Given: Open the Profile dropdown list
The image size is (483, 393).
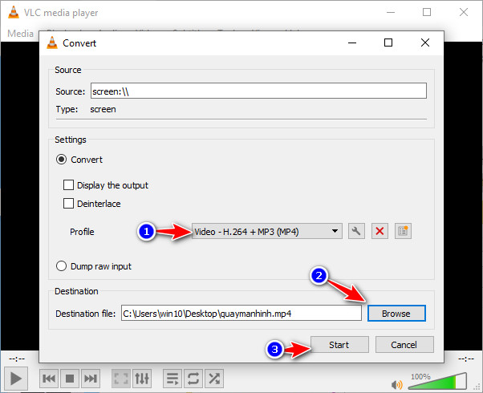Looking at the screenshot, I should coord(266,231).
